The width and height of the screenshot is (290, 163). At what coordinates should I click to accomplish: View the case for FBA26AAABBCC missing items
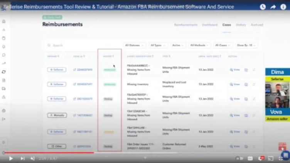(235, 70)
